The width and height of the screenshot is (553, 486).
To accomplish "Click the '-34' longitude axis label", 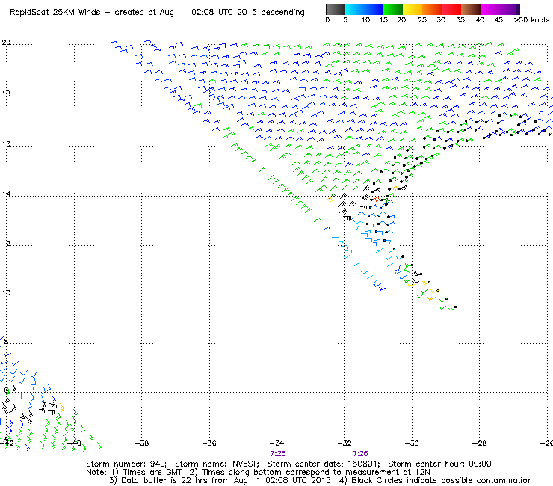I will [276, 443].
